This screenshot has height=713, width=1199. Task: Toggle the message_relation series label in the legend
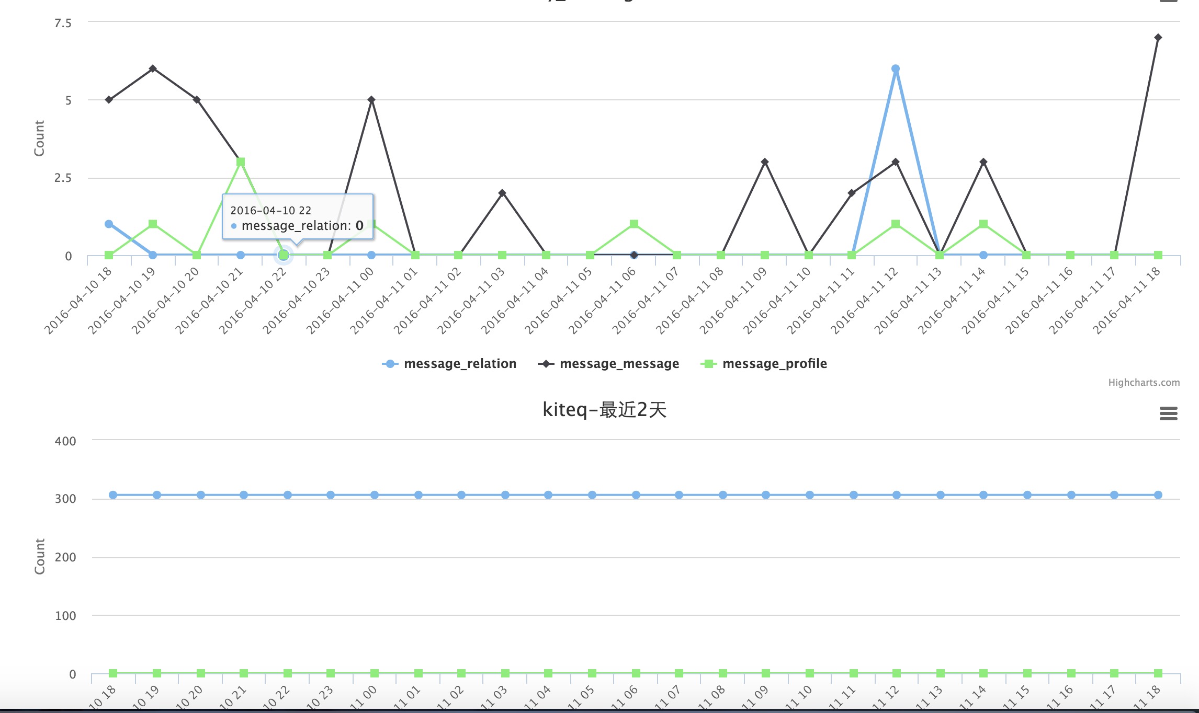pyautogui.click(x=460, y=364)
